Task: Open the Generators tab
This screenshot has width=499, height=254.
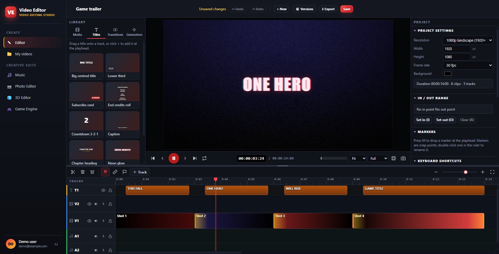Action: coord(134,32)
